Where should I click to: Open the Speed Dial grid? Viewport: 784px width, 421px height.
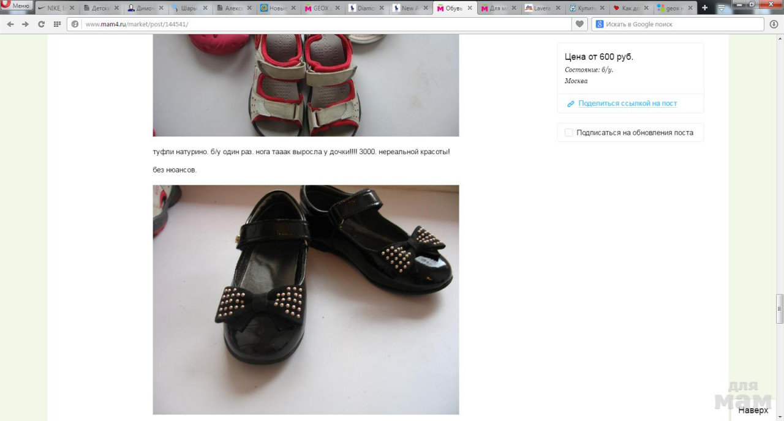click(x=57, y=24)
